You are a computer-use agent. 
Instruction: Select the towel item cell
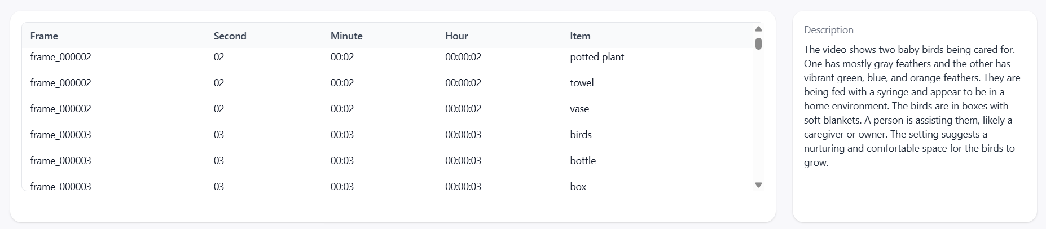(x=582, y=83)
